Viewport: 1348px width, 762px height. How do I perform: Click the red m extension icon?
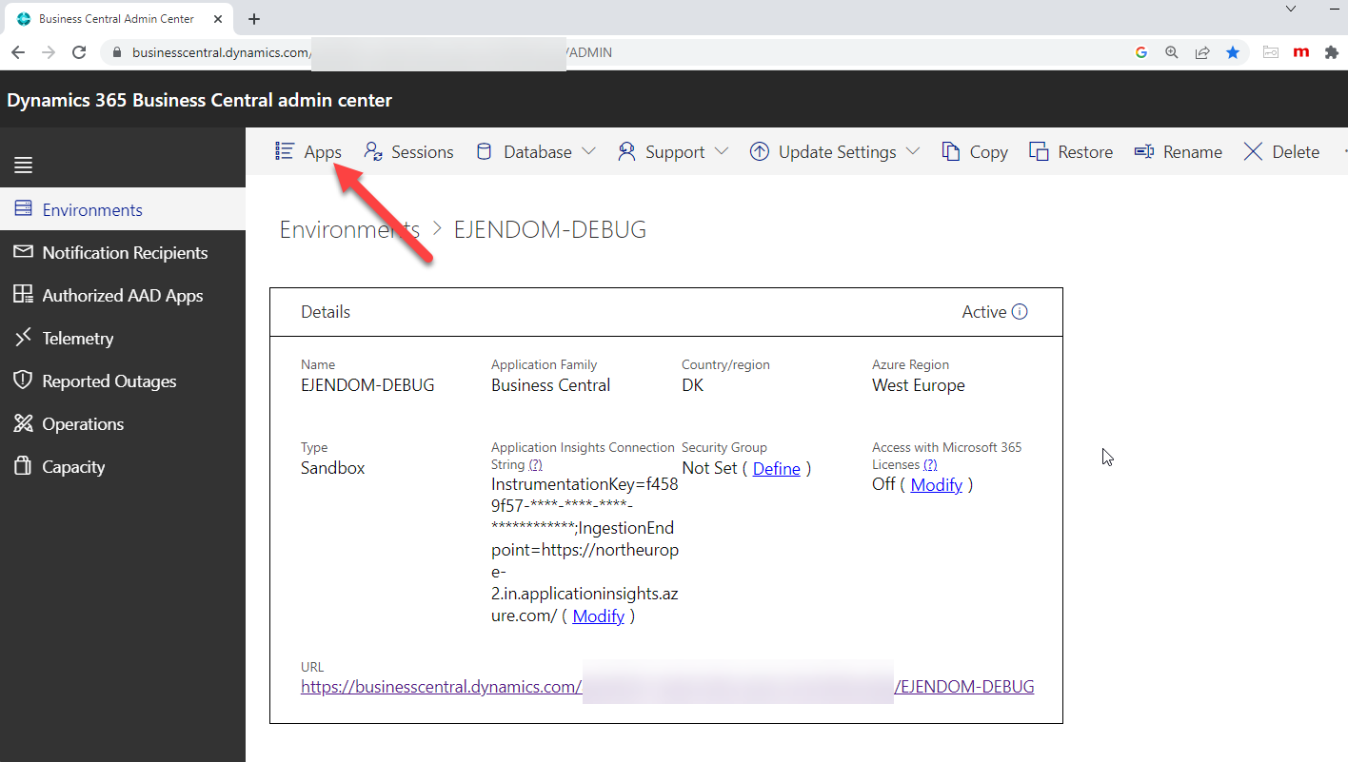(1301, 52)
